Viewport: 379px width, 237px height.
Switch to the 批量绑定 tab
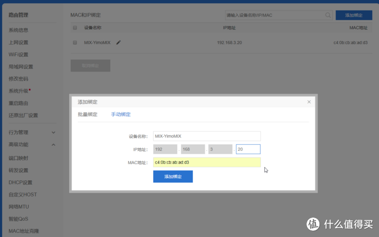click(88, 115)
